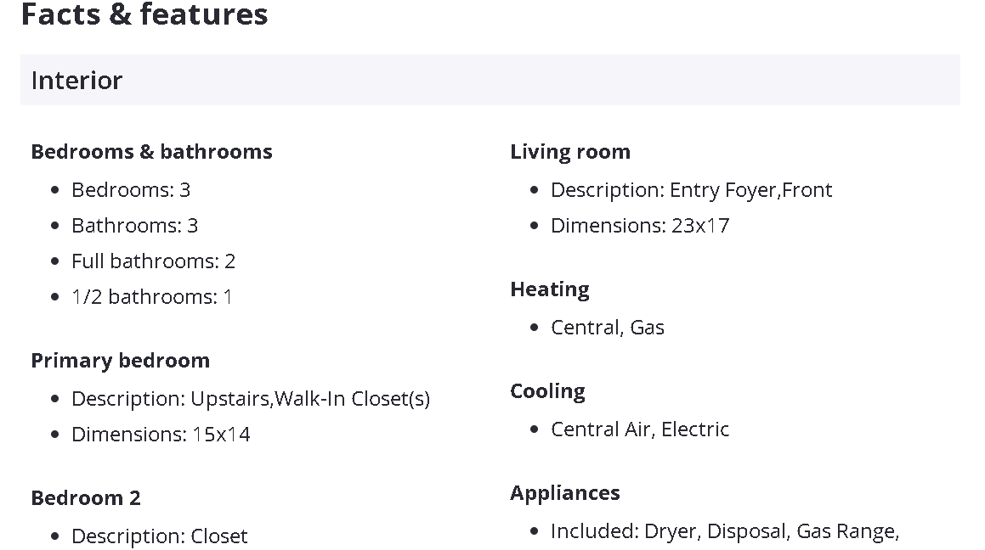The width and height of the screenshot is (985, 550).
Task: Select the Central, Gas heating item
Action: coord(608,328)
